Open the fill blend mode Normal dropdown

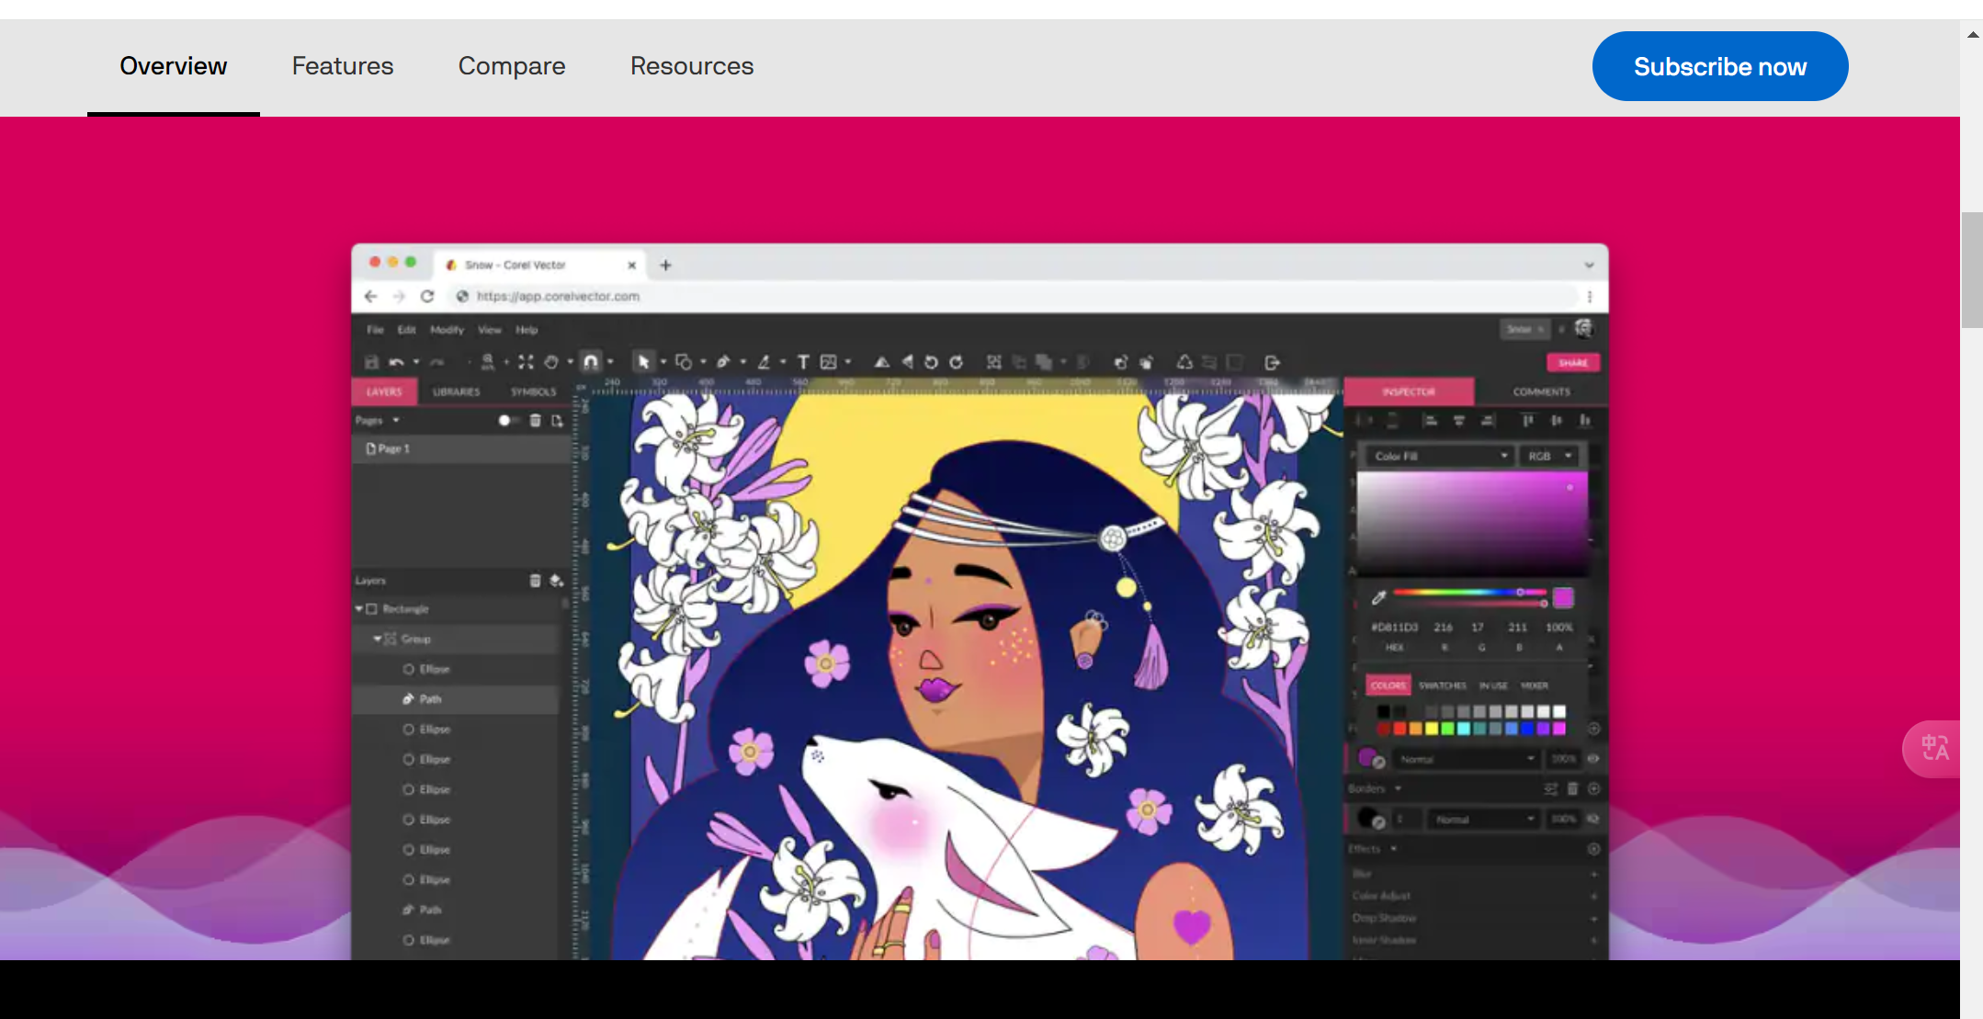pos(1467,759)
